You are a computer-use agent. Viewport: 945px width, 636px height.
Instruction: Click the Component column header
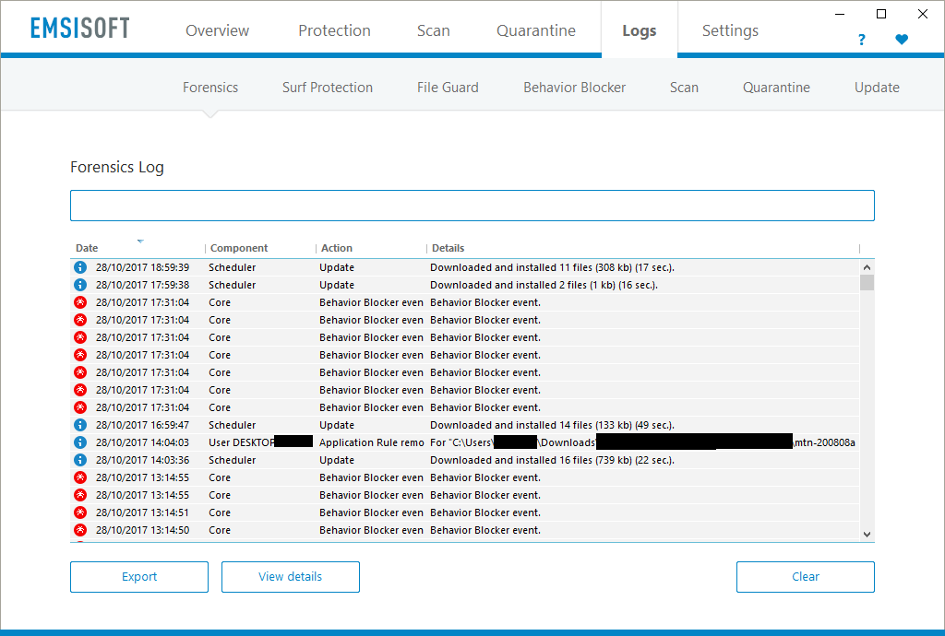[239, 248]
